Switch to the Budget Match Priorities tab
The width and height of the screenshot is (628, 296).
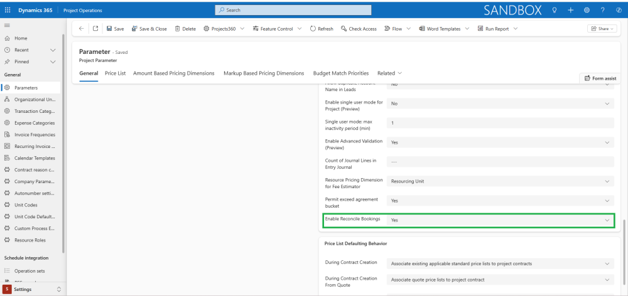click(x=341, y=73)
